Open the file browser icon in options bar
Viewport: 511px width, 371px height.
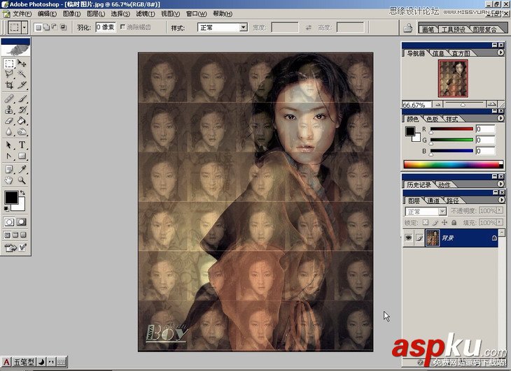[407, 28]
